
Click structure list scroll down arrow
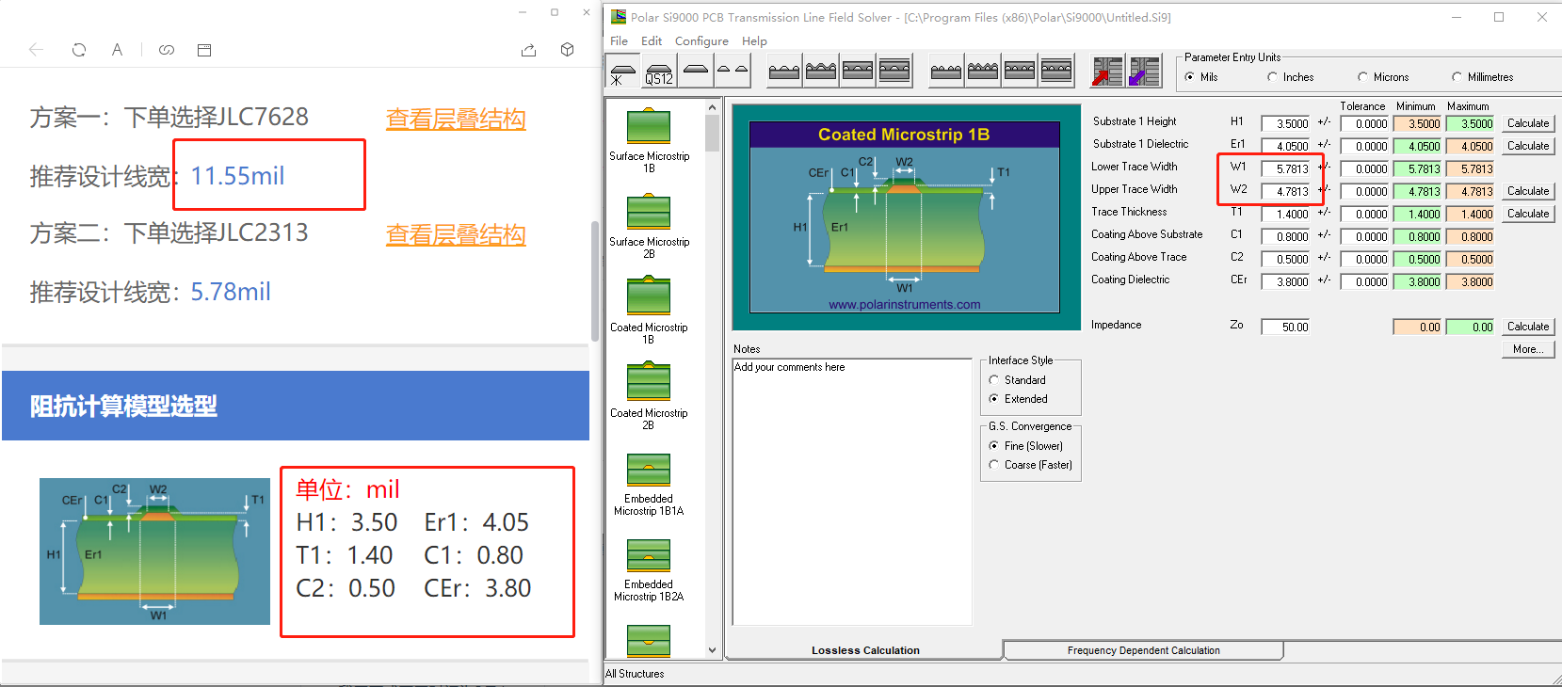(713, 649)
